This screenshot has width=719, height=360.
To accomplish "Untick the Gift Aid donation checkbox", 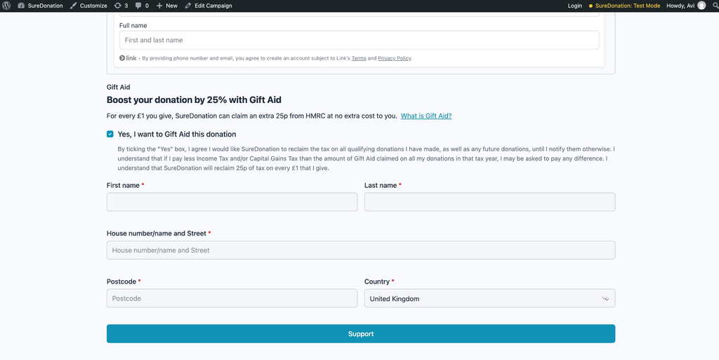I will coord(110,134).
